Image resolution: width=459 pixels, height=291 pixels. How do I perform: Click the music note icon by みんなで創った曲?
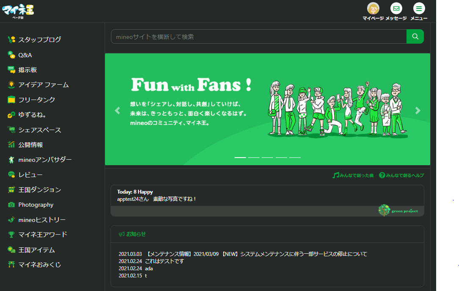[x=336, y=175]
